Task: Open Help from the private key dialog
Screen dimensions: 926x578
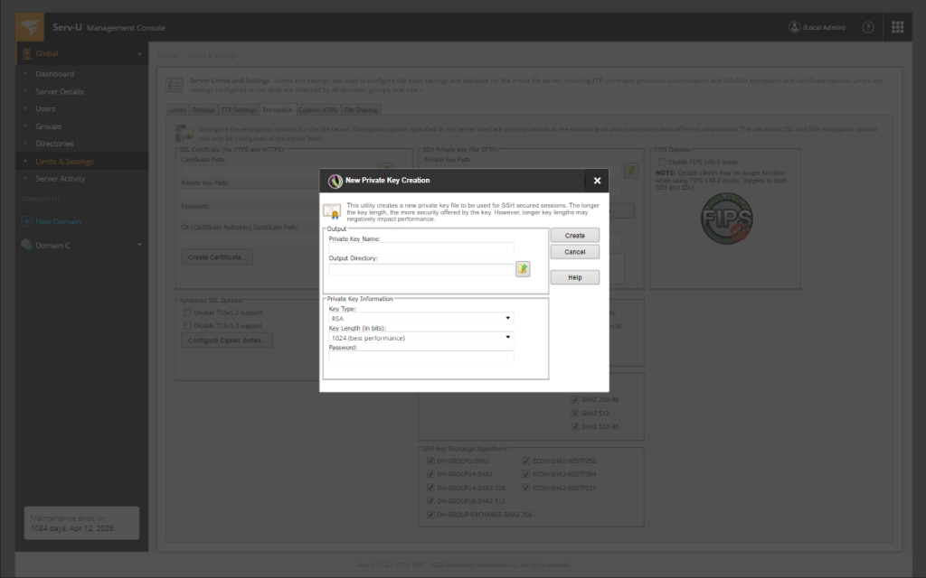Action: (574, 277)
